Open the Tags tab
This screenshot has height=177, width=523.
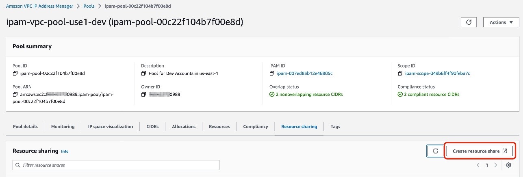click(335, 127)
